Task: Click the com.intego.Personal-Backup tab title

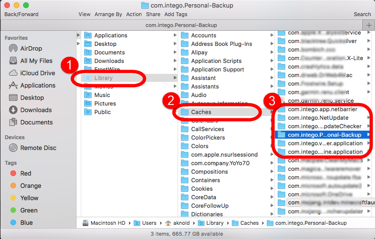Action: (x=181, y=25)
